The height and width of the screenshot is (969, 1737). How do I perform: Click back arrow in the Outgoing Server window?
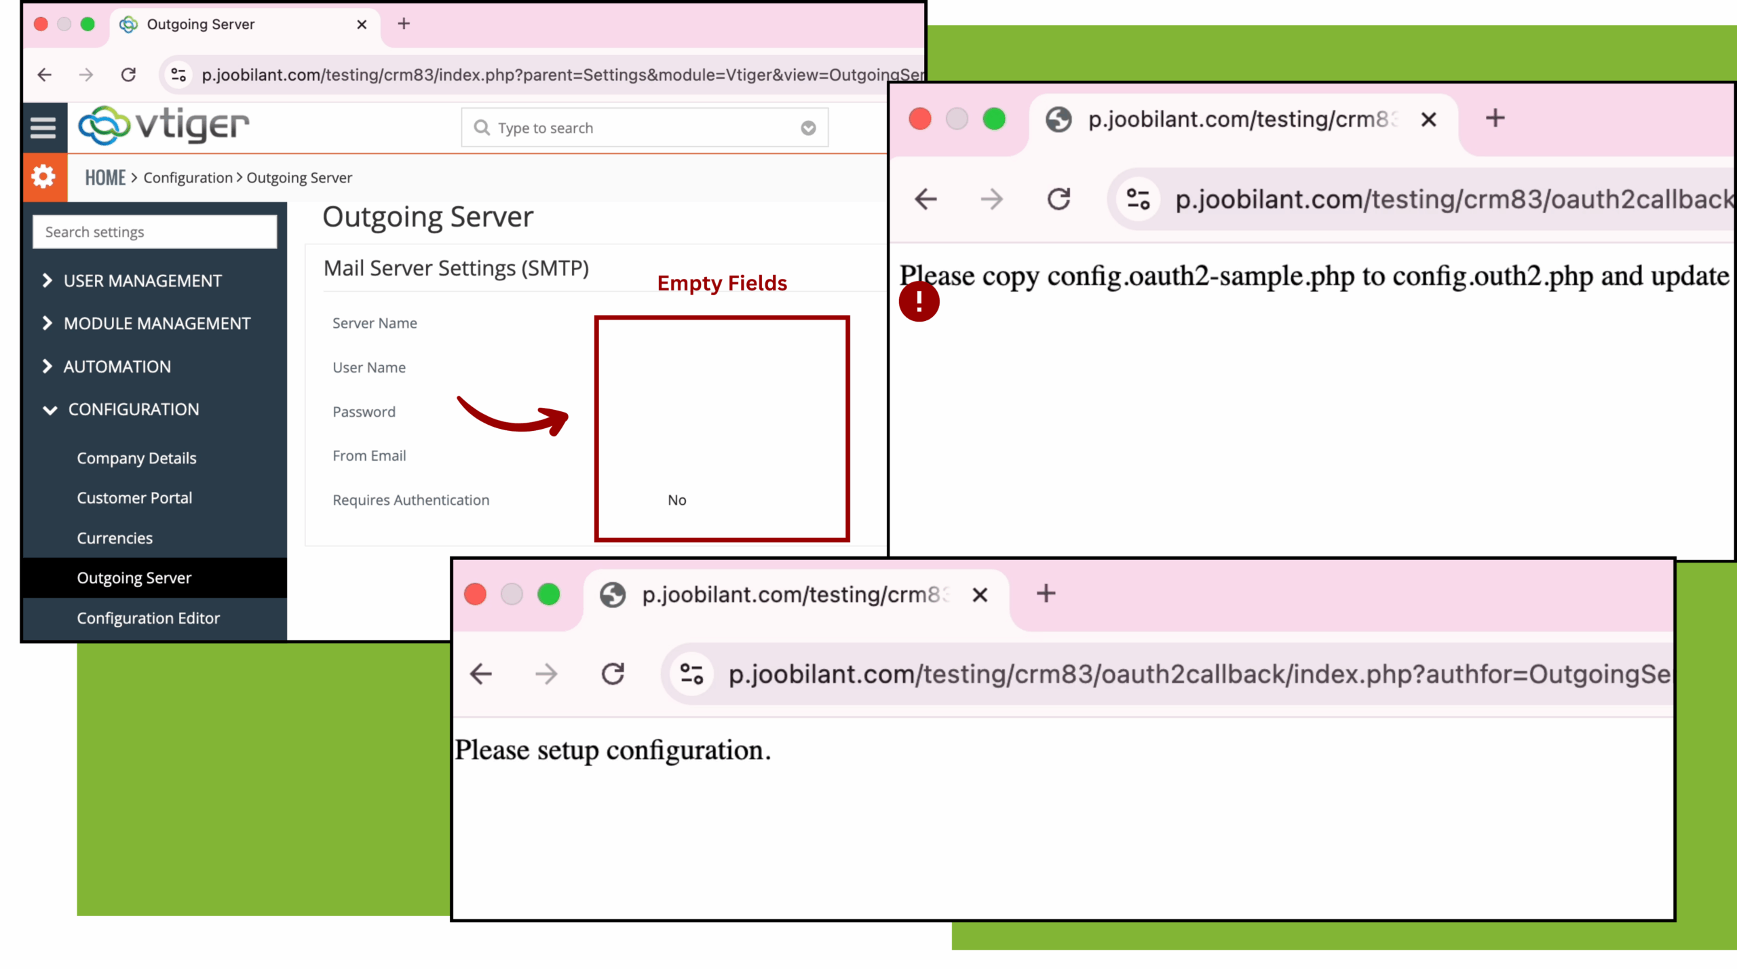pos(45,75)
